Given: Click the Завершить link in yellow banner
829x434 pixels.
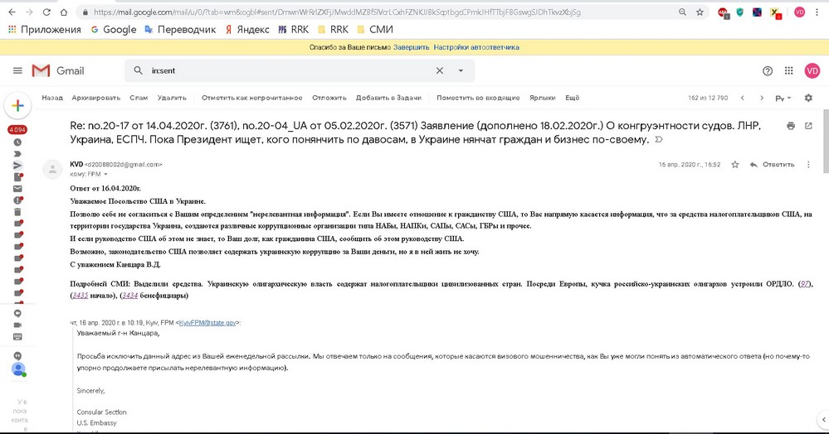Looking at the screenshot, I should (x=411, y=47).
